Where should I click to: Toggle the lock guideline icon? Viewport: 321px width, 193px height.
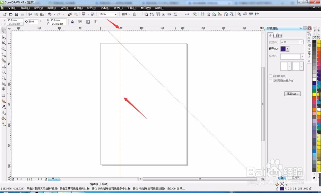point(72,22)
